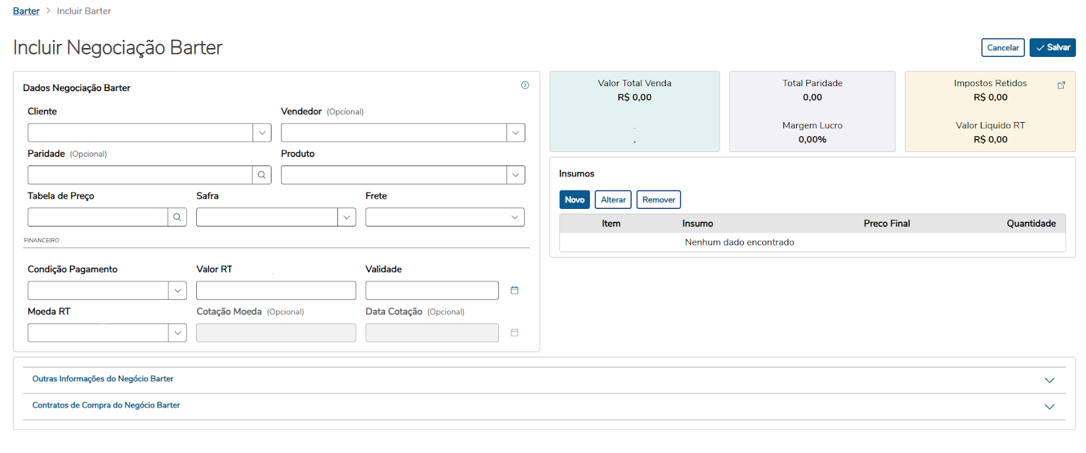
Task: Expand the Produto dropdown
Action: click(516, 175)
